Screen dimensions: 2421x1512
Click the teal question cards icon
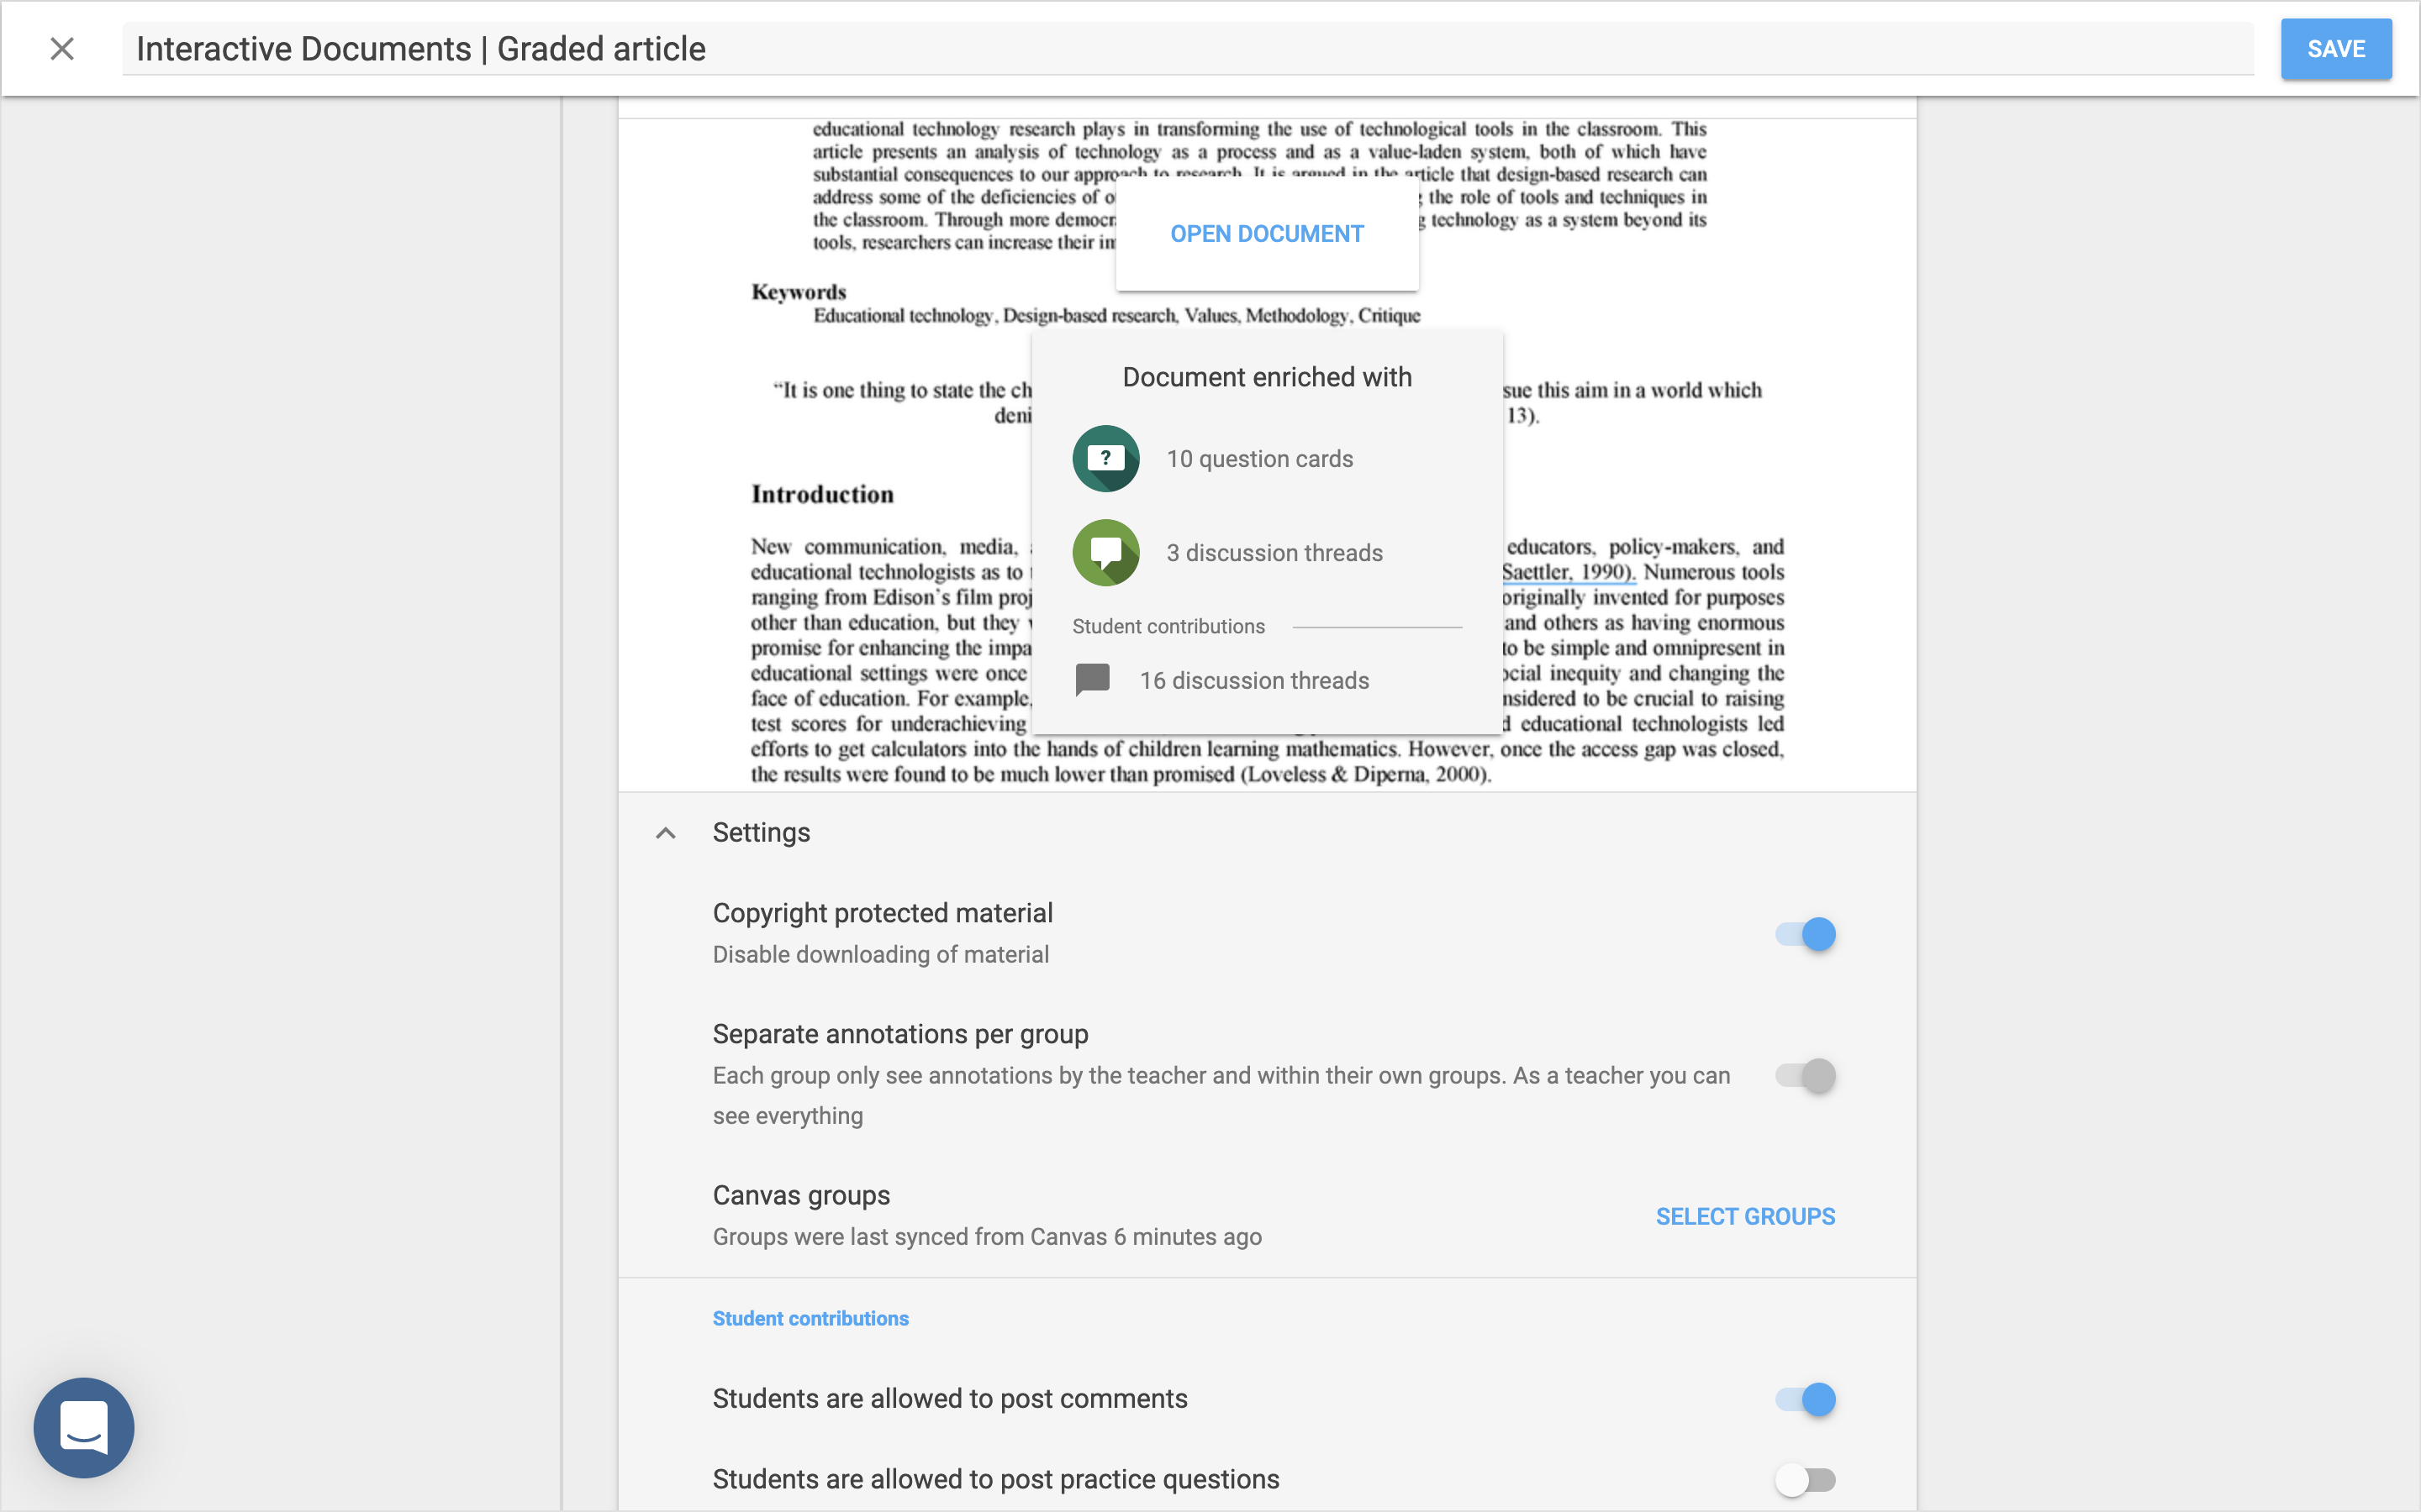(1105, 459)
